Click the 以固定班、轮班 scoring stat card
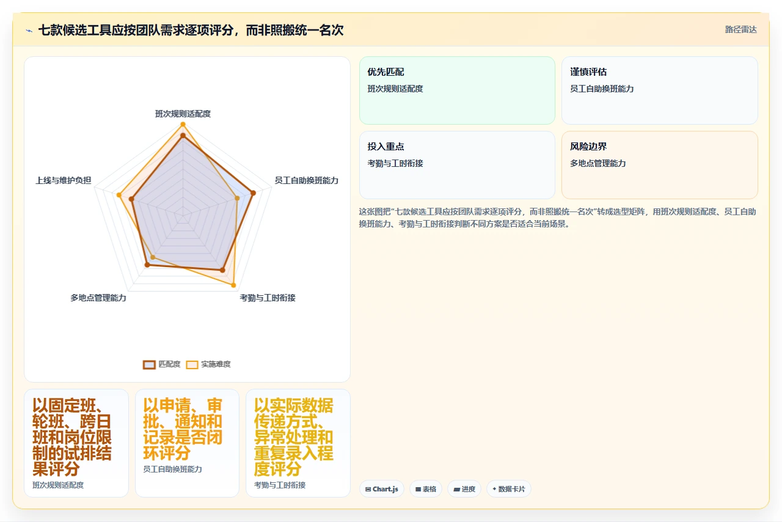This screenshot has width=782, height=522. 76,443
